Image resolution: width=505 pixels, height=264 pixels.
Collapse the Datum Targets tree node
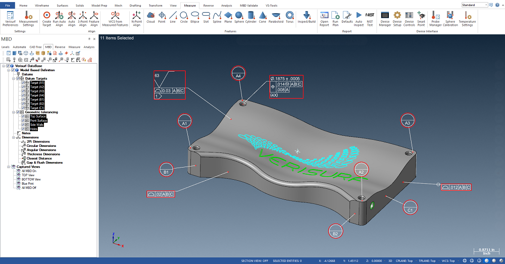click(14, 79)
